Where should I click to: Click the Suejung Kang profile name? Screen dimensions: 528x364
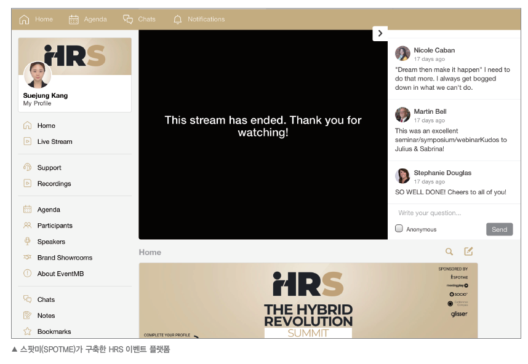(x=46, y=95)
